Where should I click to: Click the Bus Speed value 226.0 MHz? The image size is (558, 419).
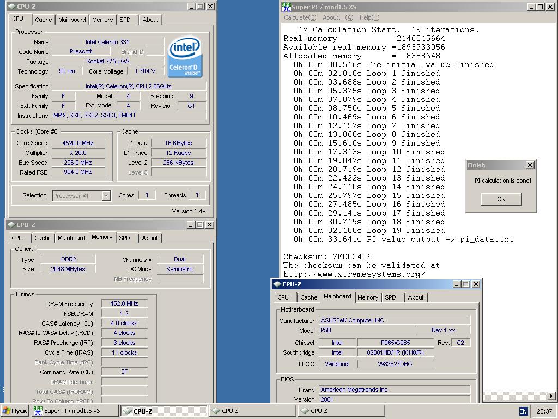point(78,163)
